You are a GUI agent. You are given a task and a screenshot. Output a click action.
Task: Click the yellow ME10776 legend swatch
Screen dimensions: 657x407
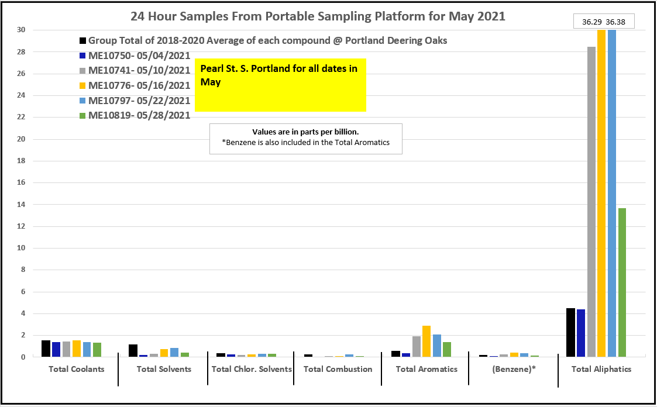click(x=83, y=86)
